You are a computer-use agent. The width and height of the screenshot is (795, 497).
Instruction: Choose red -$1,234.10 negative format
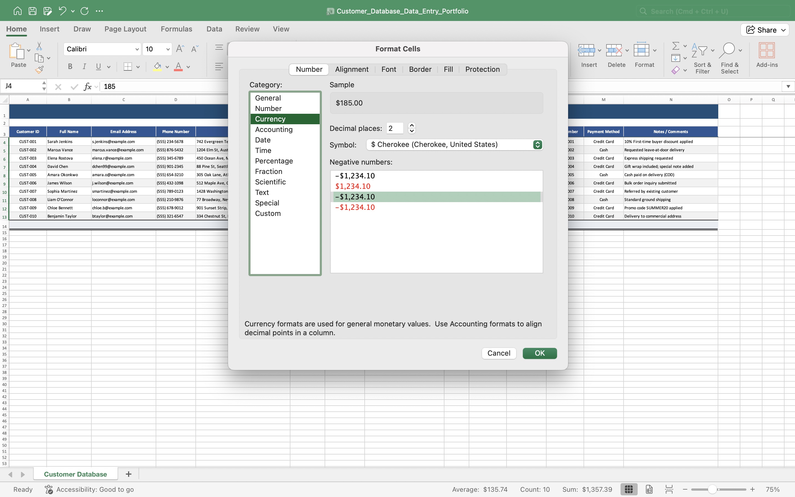(436, 207)
